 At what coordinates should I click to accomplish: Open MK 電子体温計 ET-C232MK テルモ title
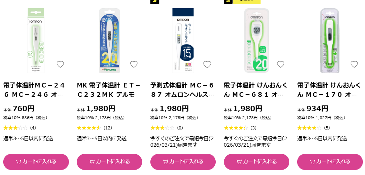point(109,90)
